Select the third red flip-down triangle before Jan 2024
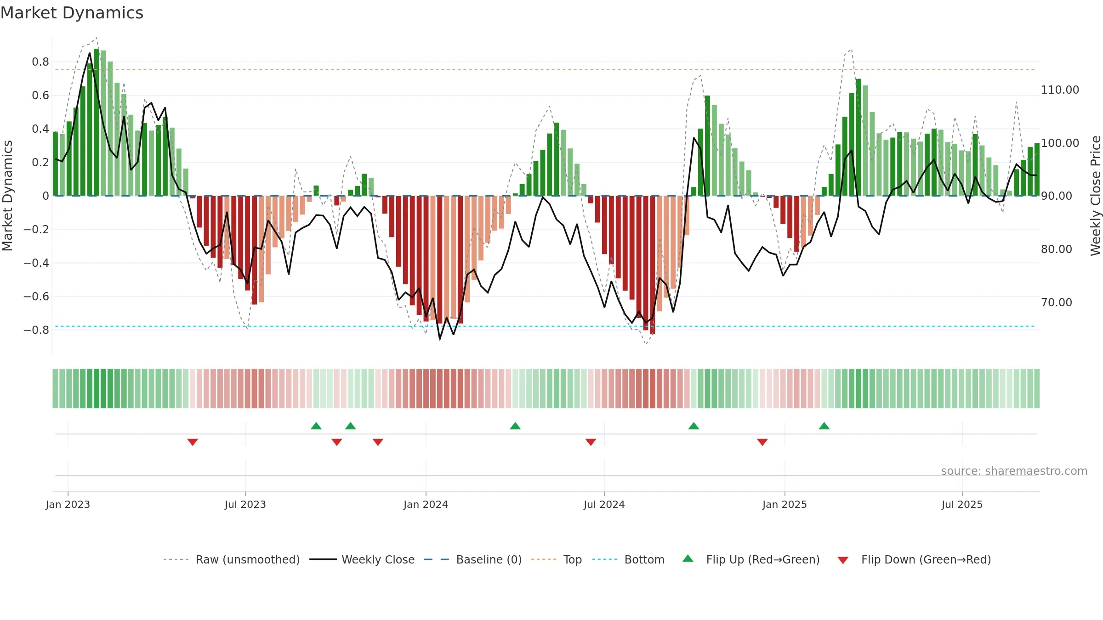The width and height of the screenshot is (1103, 620). pyautogui.click(x=378, y=442)
